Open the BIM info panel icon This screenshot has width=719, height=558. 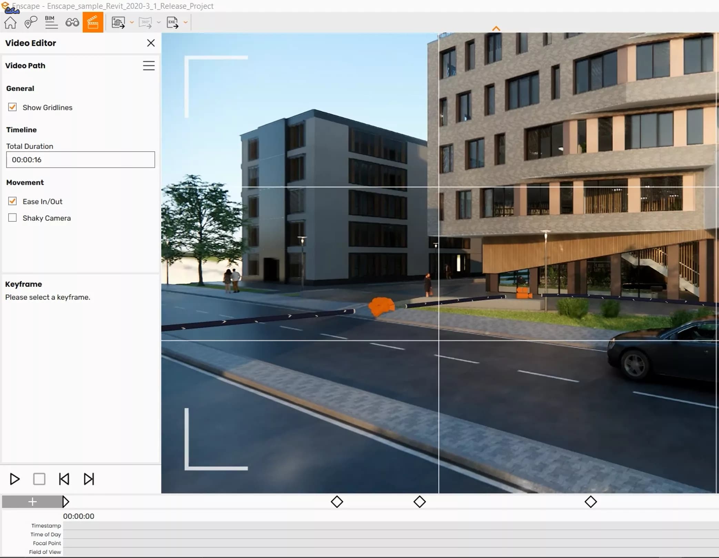point(51,22)
